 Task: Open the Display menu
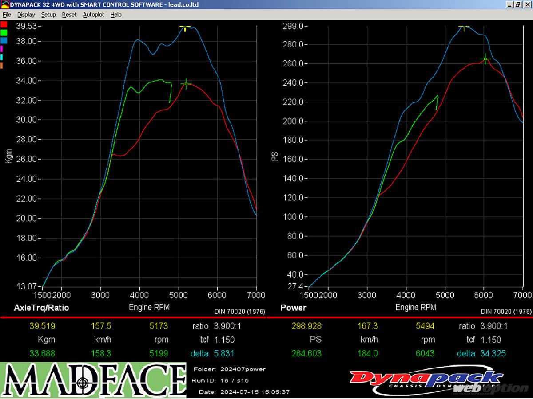26,15
